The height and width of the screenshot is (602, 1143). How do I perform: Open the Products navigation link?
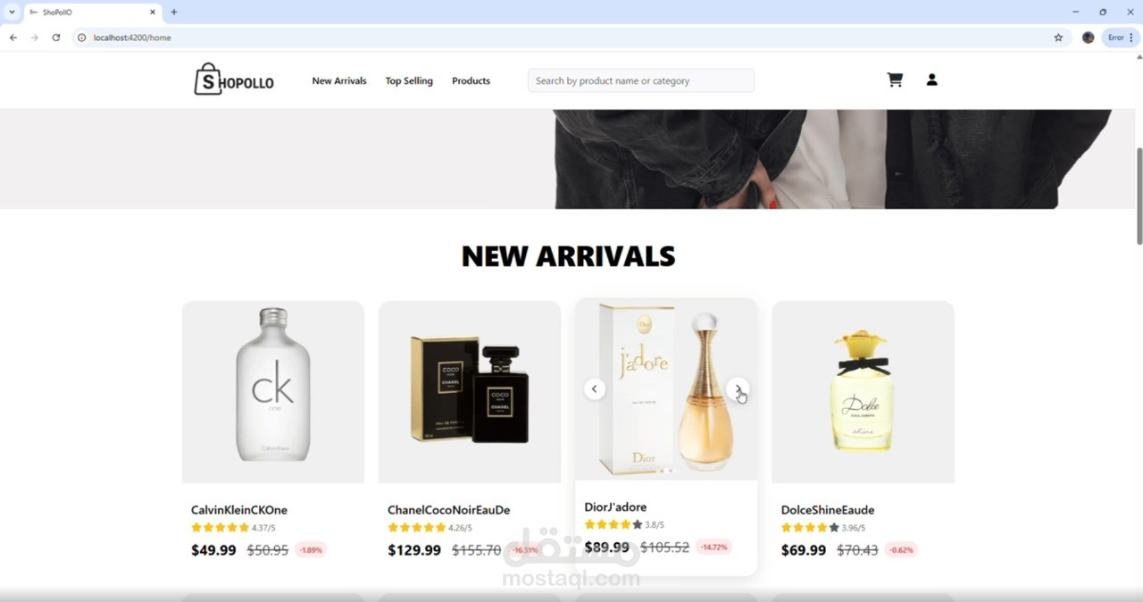pos(471,80)
